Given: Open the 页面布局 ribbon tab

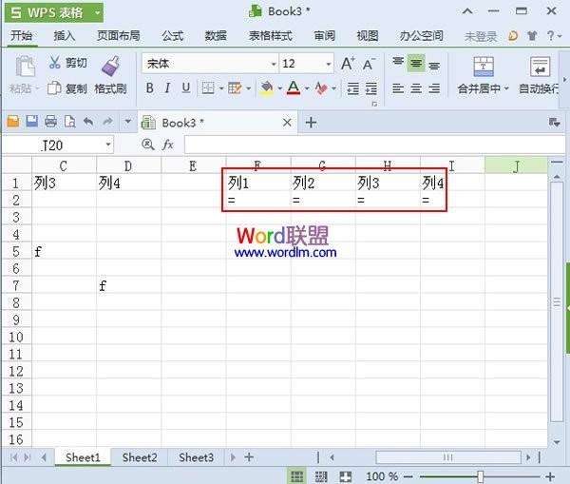Looking at the screenshot, I should click(x=118, y=36).
